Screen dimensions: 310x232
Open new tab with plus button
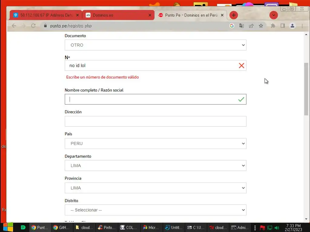[233, 15]
